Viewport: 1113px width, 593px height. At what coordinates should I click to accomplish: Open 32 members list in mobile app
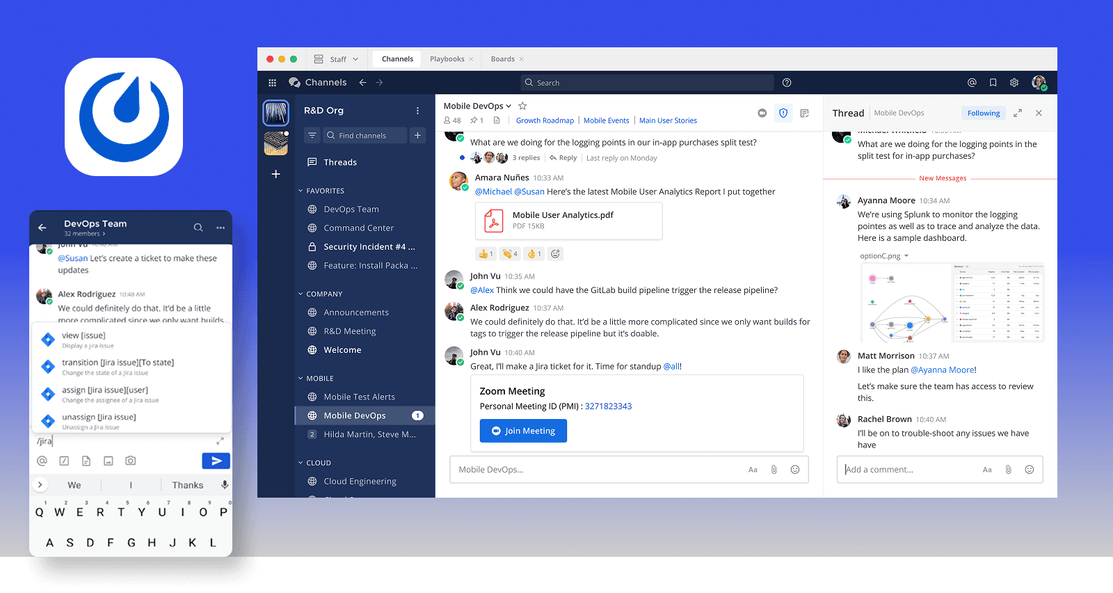[x=85, y=234]
